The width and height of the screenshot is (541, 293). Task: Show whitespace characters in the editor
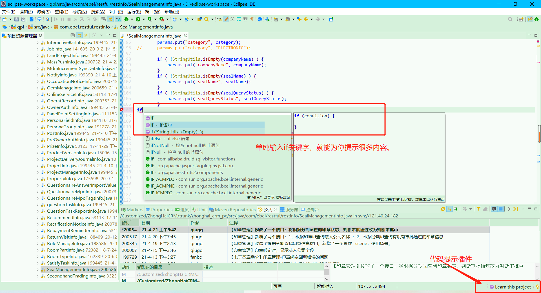pos(252,19)
